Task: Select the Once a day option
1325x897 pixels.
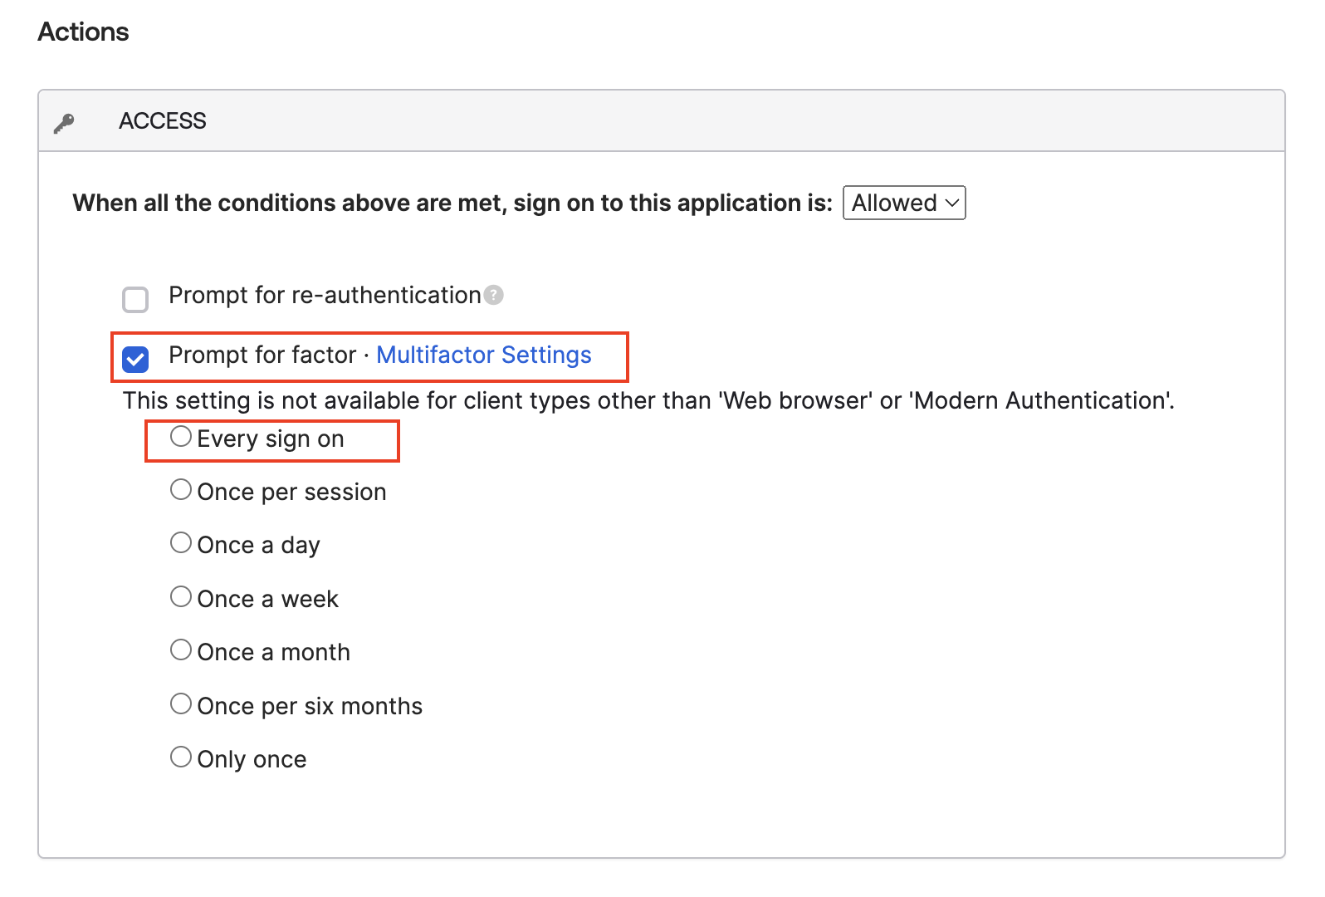Action: pos(181,543)
